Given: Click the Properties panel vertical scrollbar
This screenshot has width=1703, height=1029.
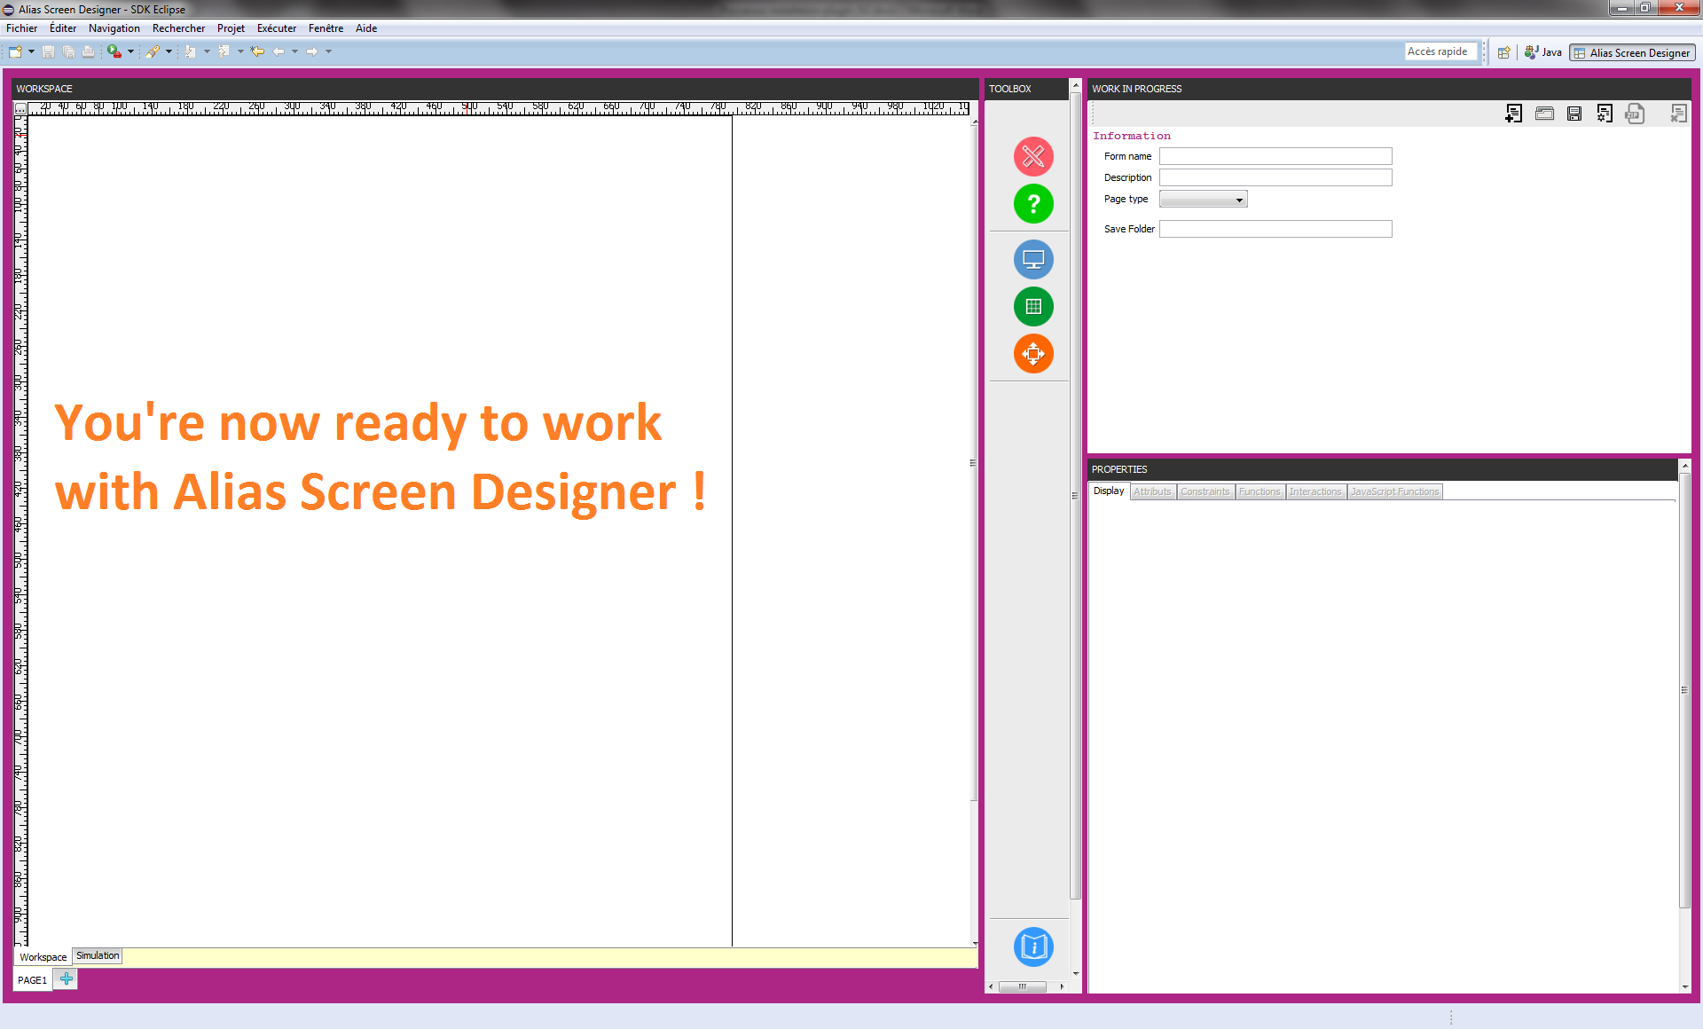Looking at the screenshot, I should pos(1684,689).
